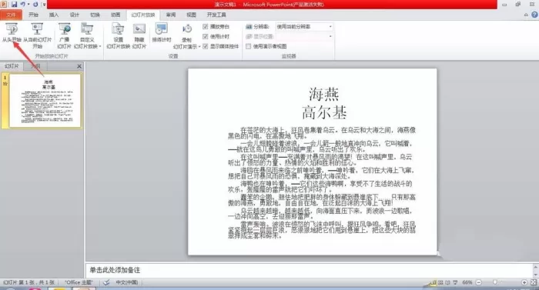The height and width of the screenshot is (290, 539).
Task: Switch to the Developer (开发工具) tab
Action: click(x=216, y=15)
